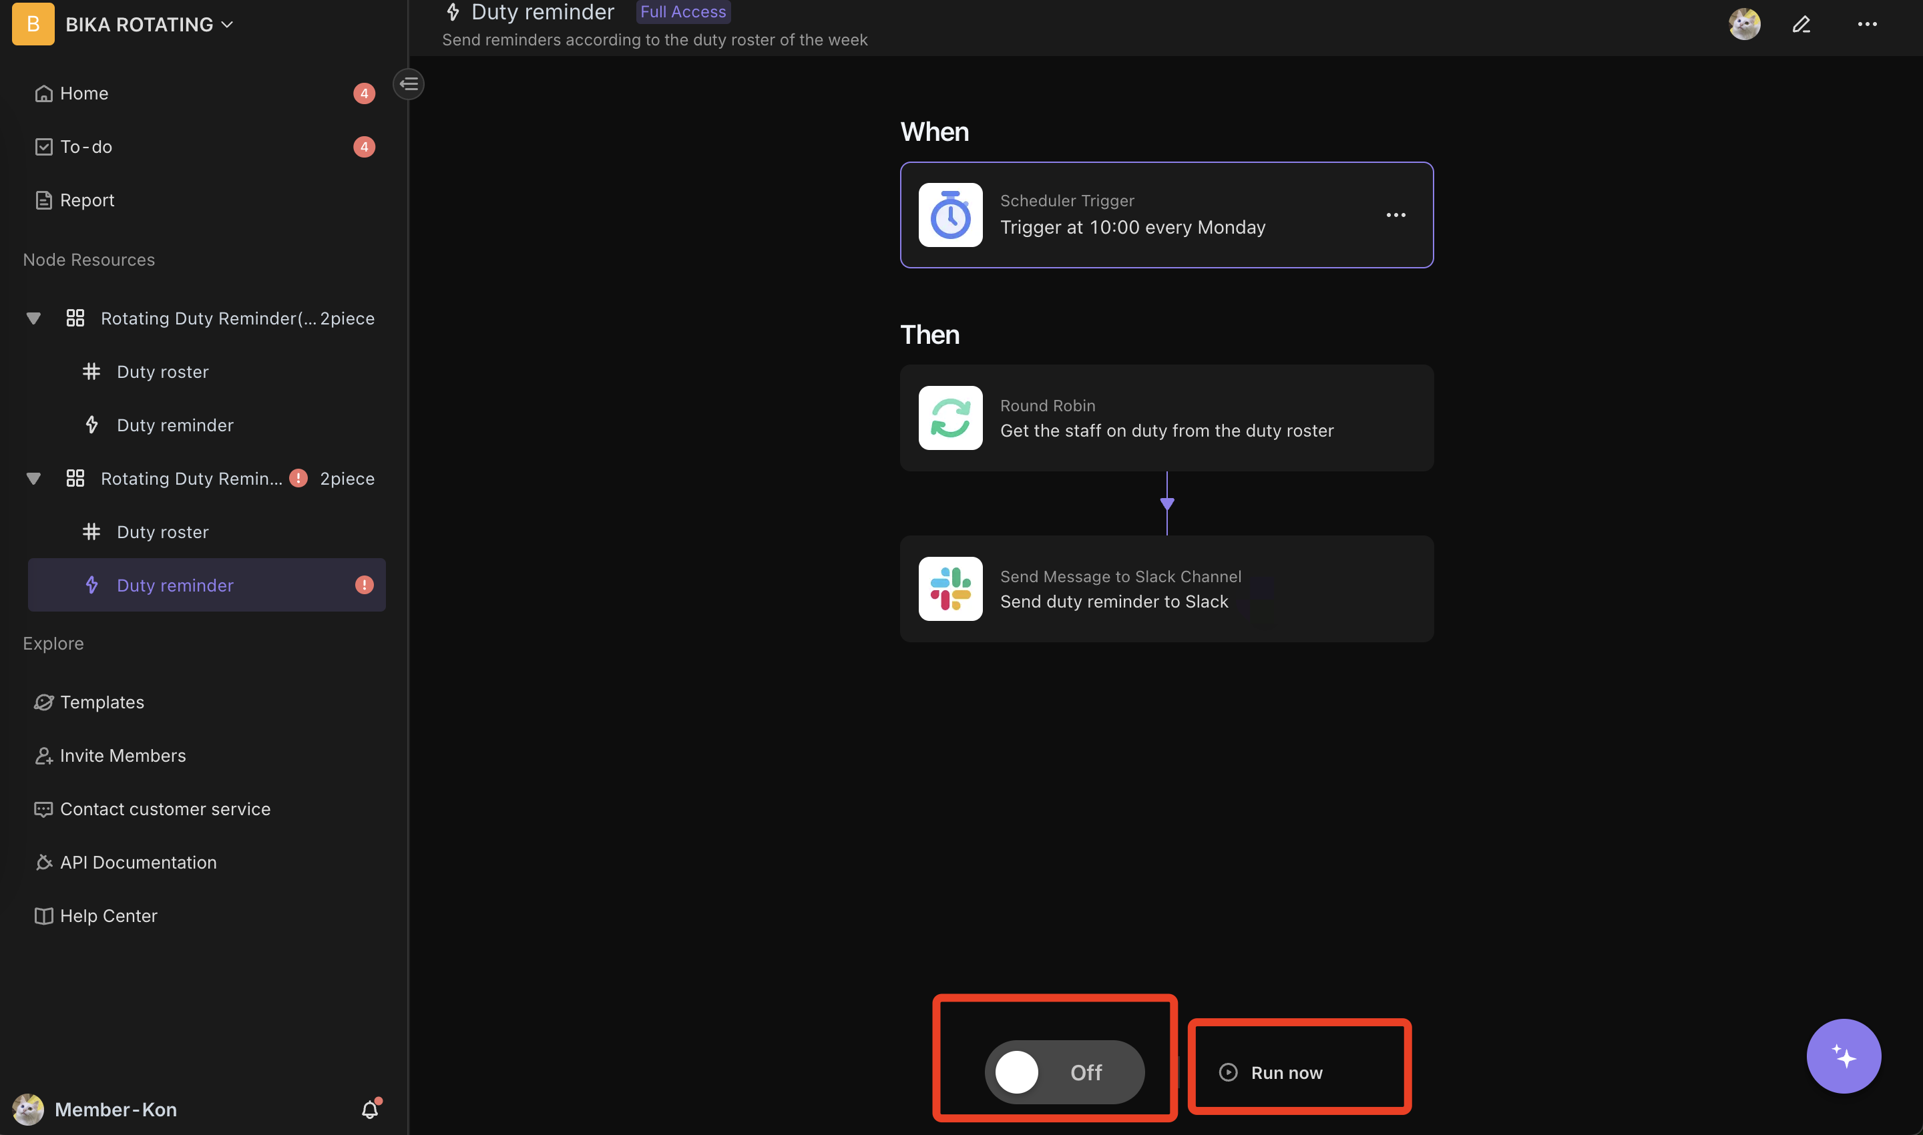Click the To-do sidebar icon
1923x1135 pixels.
pyautogui.click(x=42, y=148)
